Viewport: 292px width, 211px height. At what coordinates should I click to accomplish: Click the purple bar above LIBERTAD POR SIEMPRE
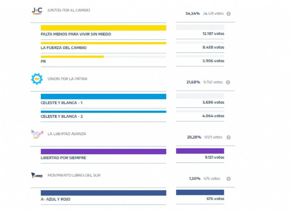pyautogui.click(x=103, y=151)
